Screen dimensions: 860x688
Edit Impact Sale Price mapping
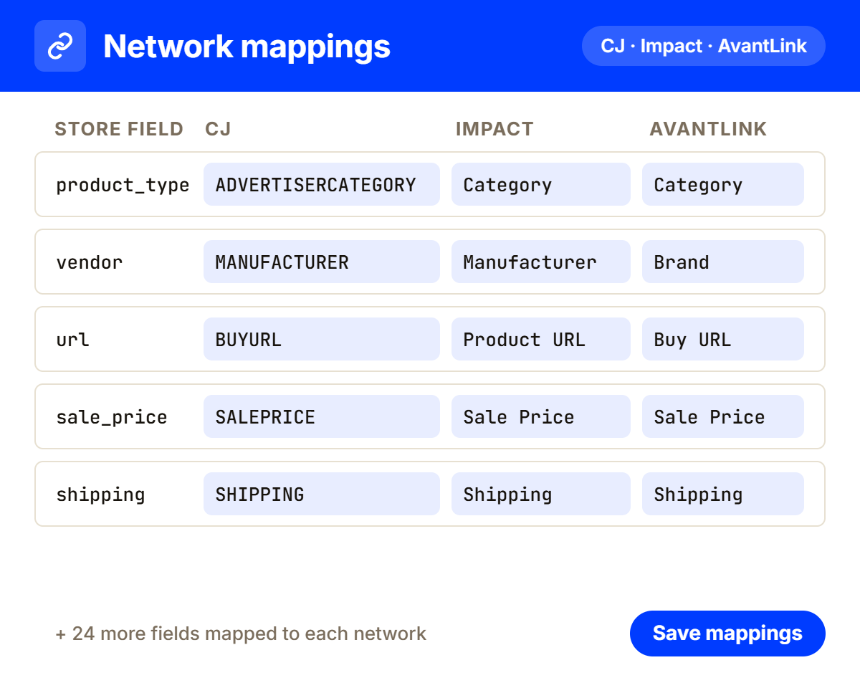[541, 416]
